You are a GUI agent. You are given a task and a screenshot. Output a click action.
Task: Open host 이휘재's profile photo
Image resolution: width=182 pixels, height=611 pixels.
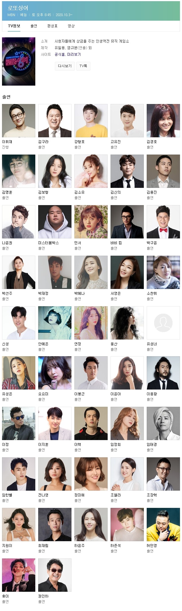coord(19,121)
